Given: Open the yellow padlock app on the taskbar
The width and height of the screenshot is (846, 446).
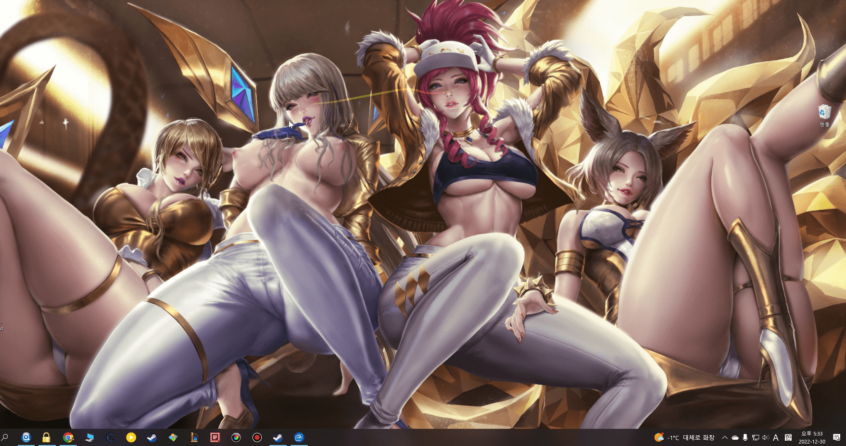Looking at the screenshot, I should click(x=46, y=437).
